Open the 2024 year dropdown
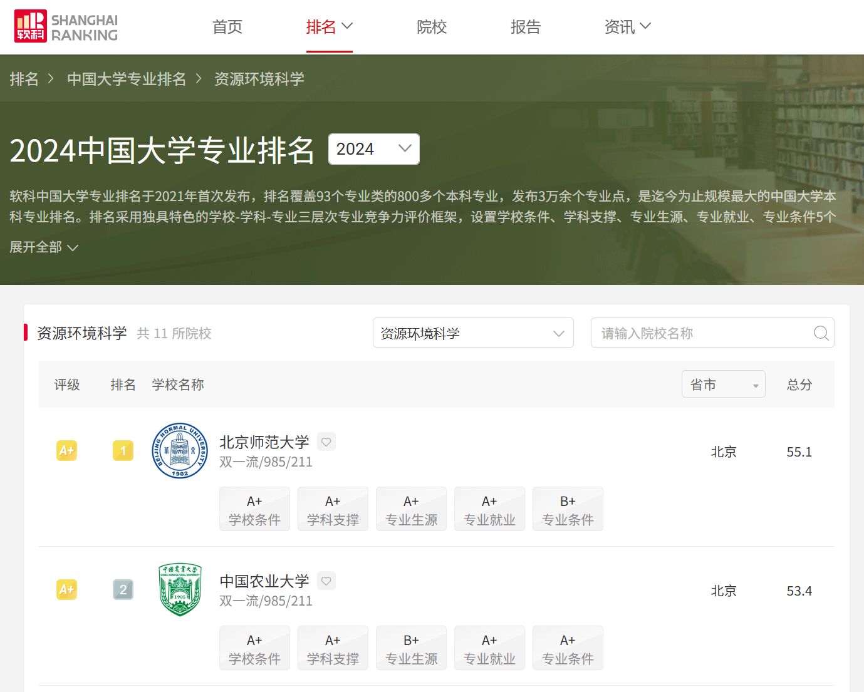864x692 pixels. coord(373,149)
